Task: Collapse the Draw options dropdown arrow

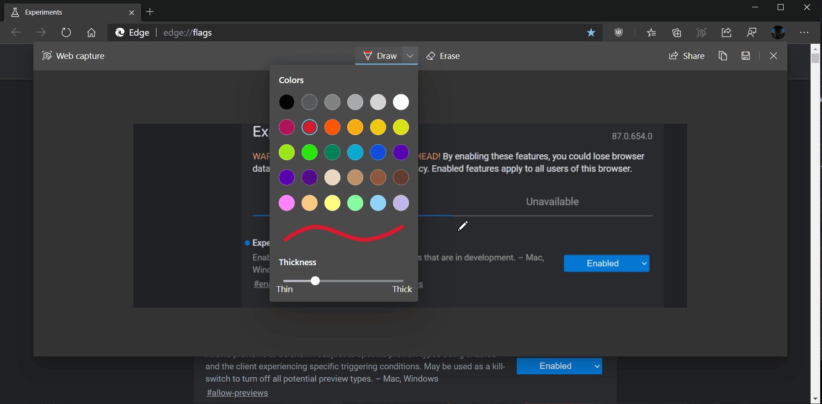Action: pyautogui.click(x=410, y=56)
